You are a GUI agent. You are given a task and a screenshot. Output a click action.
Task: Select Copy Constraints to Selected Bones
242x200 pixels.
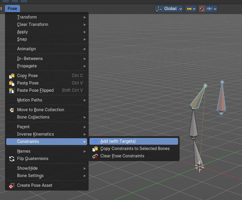(x=134, y=149)
